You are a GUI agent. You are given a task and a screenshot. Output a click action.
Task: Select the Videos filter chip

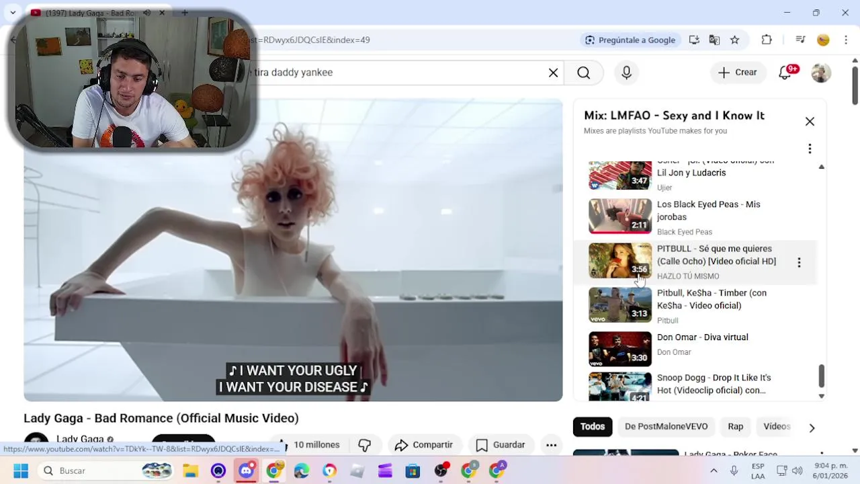click(777, 426)
